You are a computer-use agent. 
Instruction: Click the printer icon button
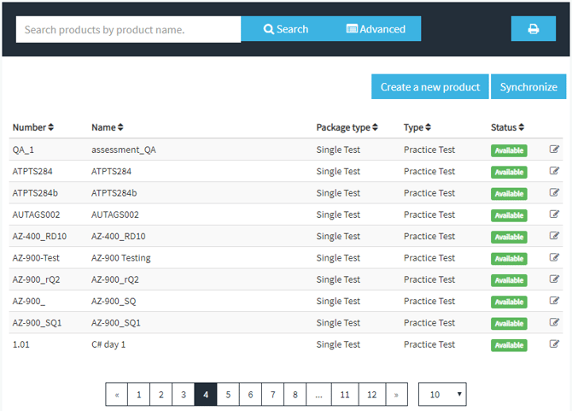click(x=533, y=29)
